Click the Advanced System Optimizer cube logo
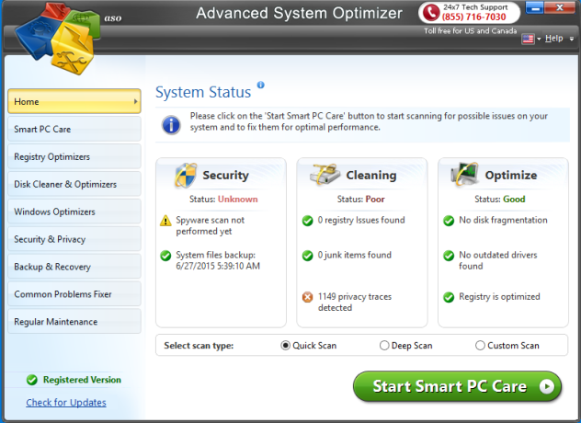The height and width of the screenshot is (423, 581). point(57,39)
